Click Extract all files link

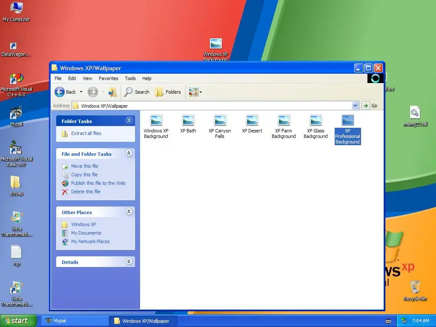click(86, 133)
